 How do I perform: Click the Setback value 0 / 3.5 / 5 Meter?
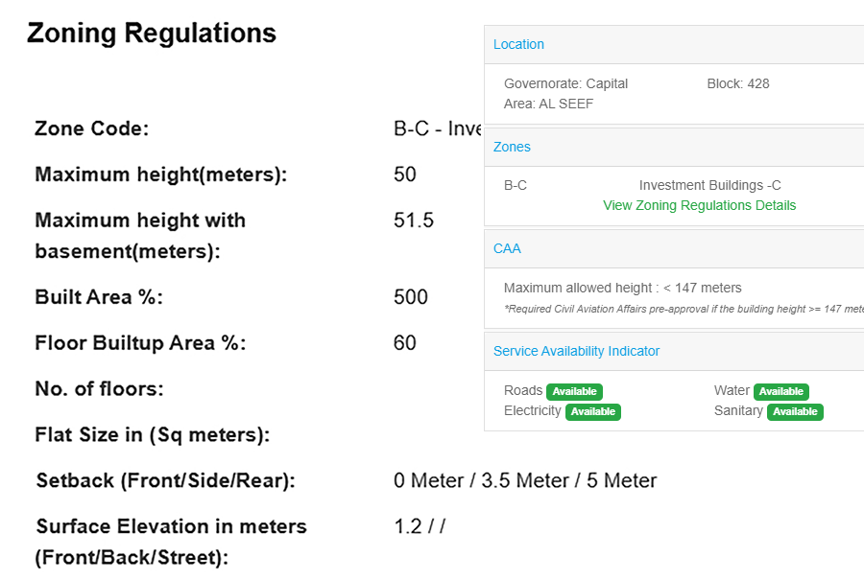525,480
